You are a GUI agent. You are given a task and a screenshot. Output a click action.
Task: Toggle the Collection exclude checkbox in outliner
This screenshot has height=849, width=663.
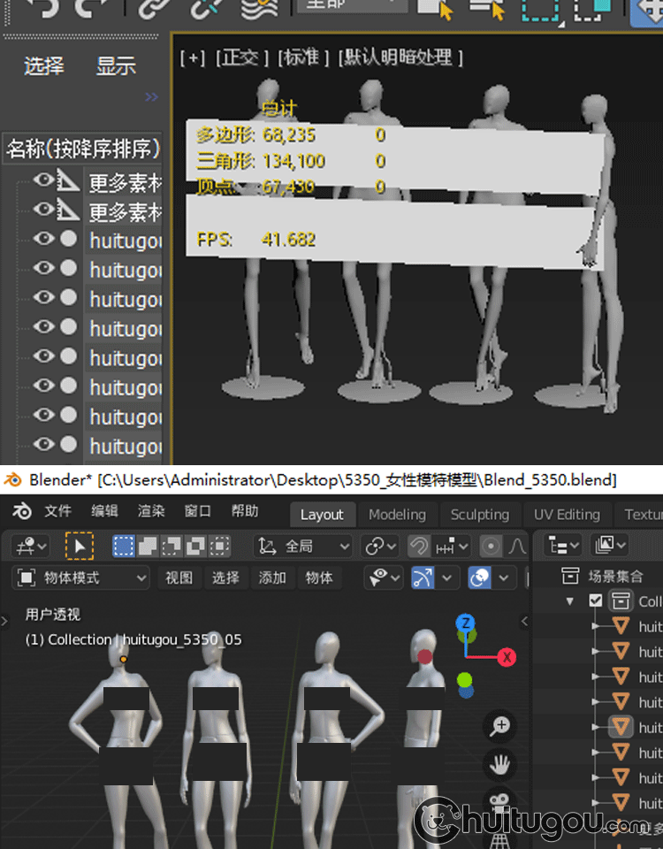596,601
